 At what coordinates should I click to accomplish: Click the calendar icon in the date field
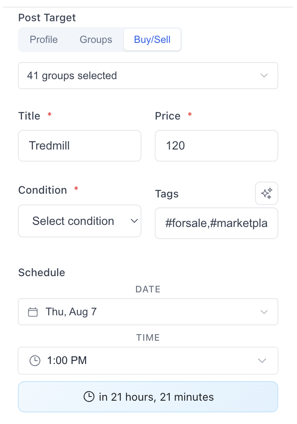33,312
